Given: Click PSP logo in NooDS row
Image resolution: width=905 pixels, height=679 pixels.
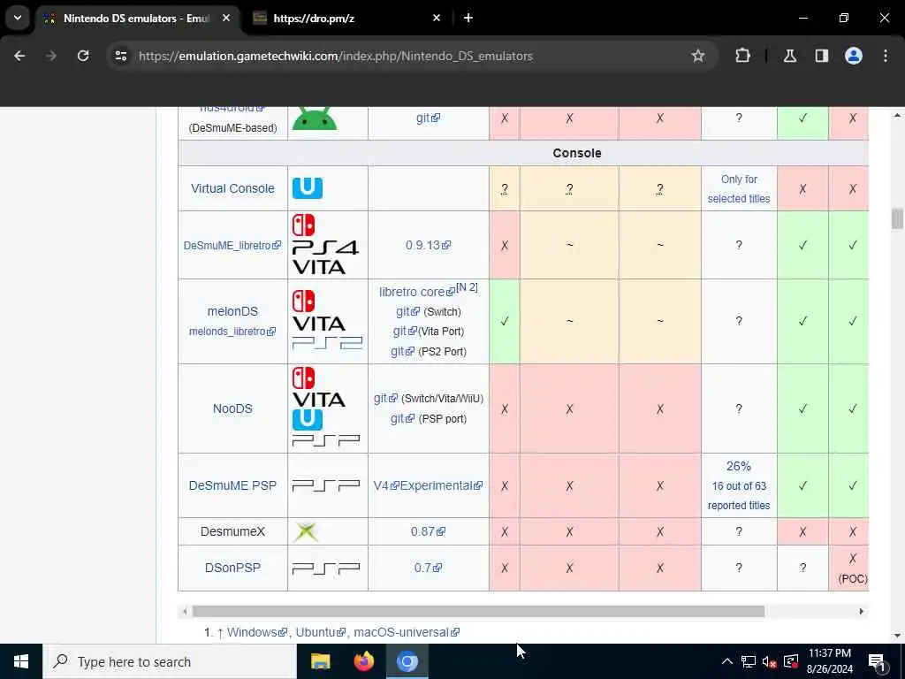Looking at the screenshot, I should coord(326,440).
